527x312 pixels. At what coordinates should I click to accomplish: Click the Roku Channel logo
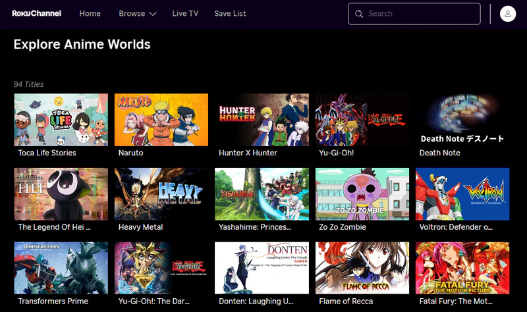(x=37, y=13)
